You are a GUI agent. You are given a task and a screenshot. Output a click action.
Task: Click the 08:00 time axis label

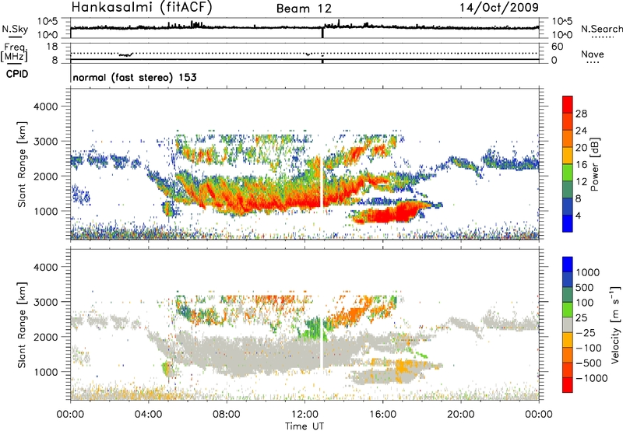227,415
